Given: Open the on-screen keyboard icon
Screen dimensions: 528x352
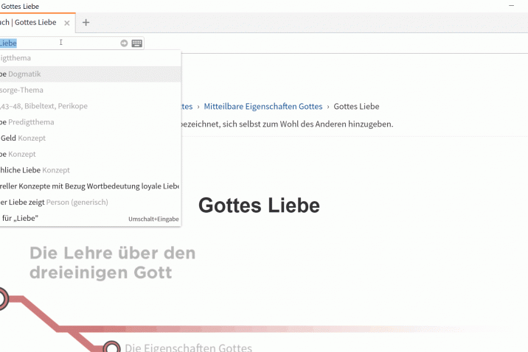Looking at the screenshot, I should click(x=136, y=43).
